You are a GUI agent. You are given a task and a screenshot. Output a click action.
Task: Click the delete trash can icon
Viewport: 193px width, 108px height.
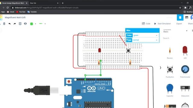click(x=4, y=24)
